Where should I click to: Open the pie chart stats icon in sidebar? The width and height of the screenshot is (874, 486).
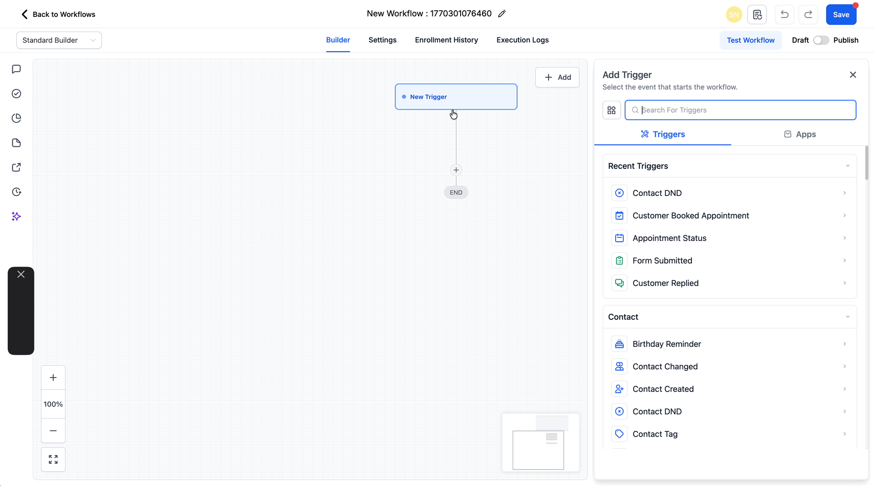pyautogui.click(x=16, y=118)
